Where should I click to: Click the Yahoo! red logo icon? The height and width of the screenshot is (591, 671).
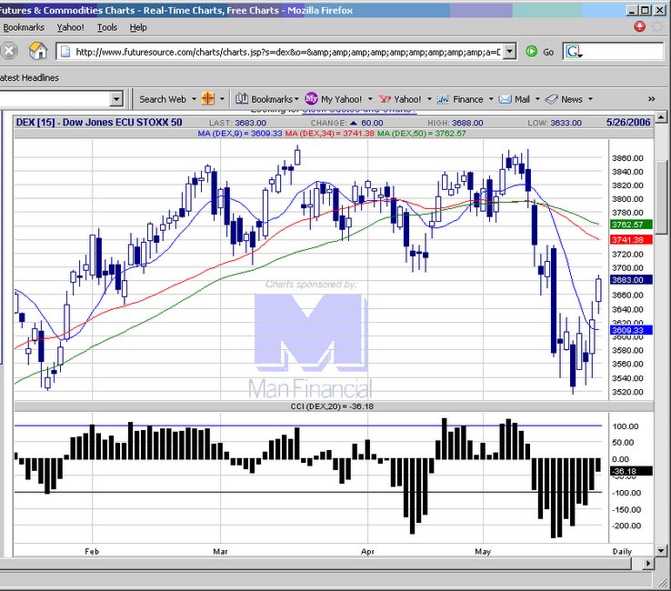tap(385, 99)
